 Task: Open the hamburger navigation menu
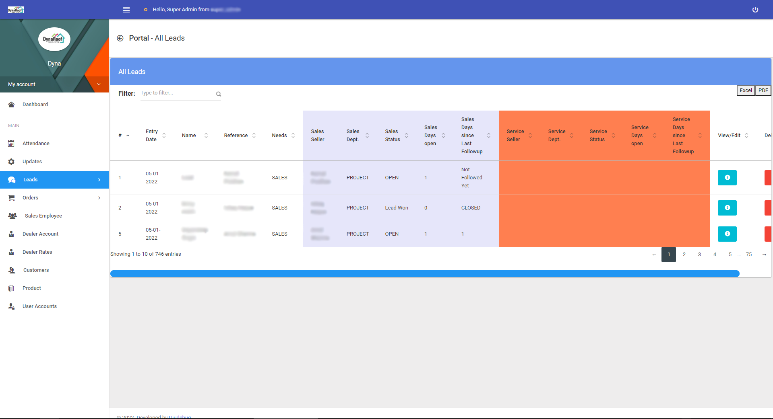(126, 10)
